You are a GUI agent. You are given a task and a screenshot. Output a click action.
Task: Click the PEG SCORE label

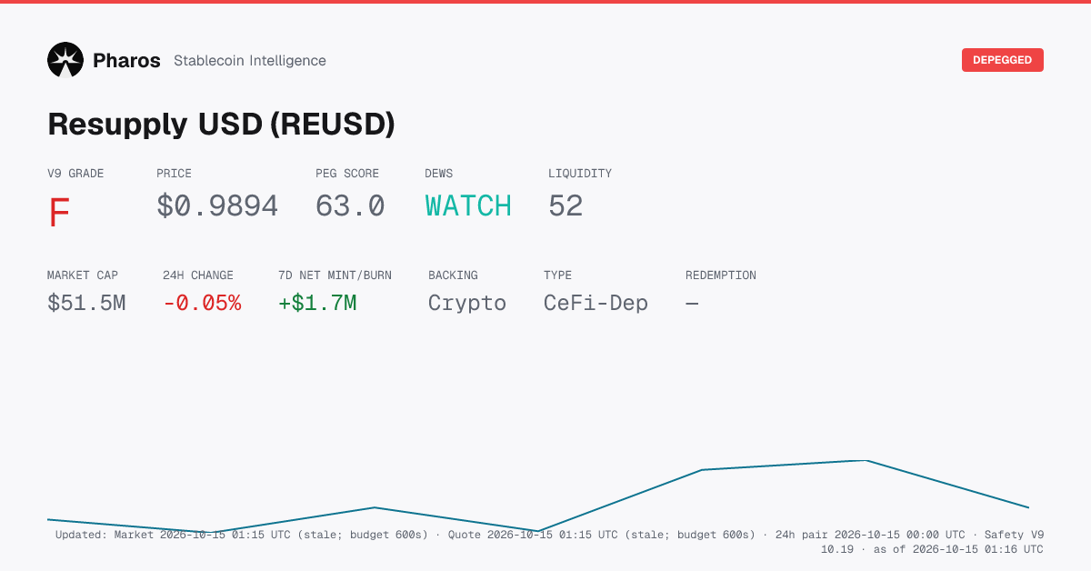[x=347, y=174]
